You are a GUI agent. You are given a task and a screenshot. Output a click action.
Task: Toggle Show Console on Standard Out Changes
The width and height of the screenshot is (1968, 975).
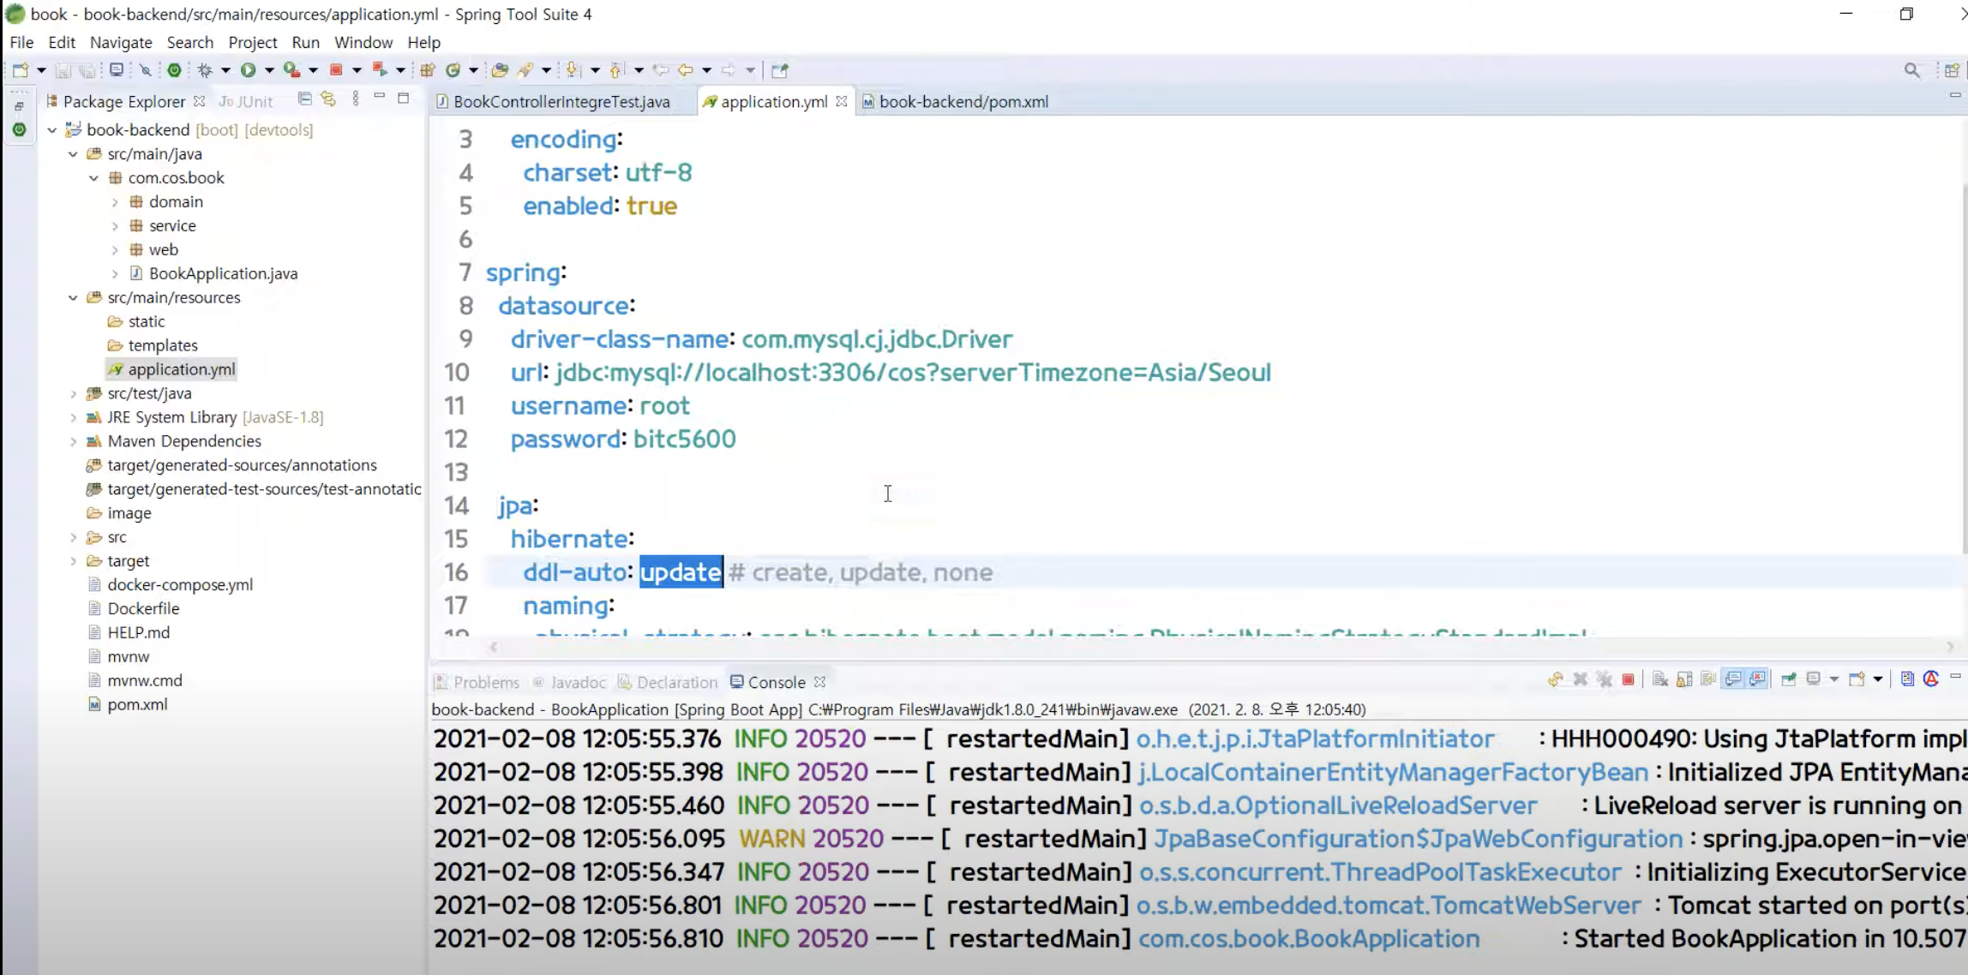click(x=1733, y=679)
